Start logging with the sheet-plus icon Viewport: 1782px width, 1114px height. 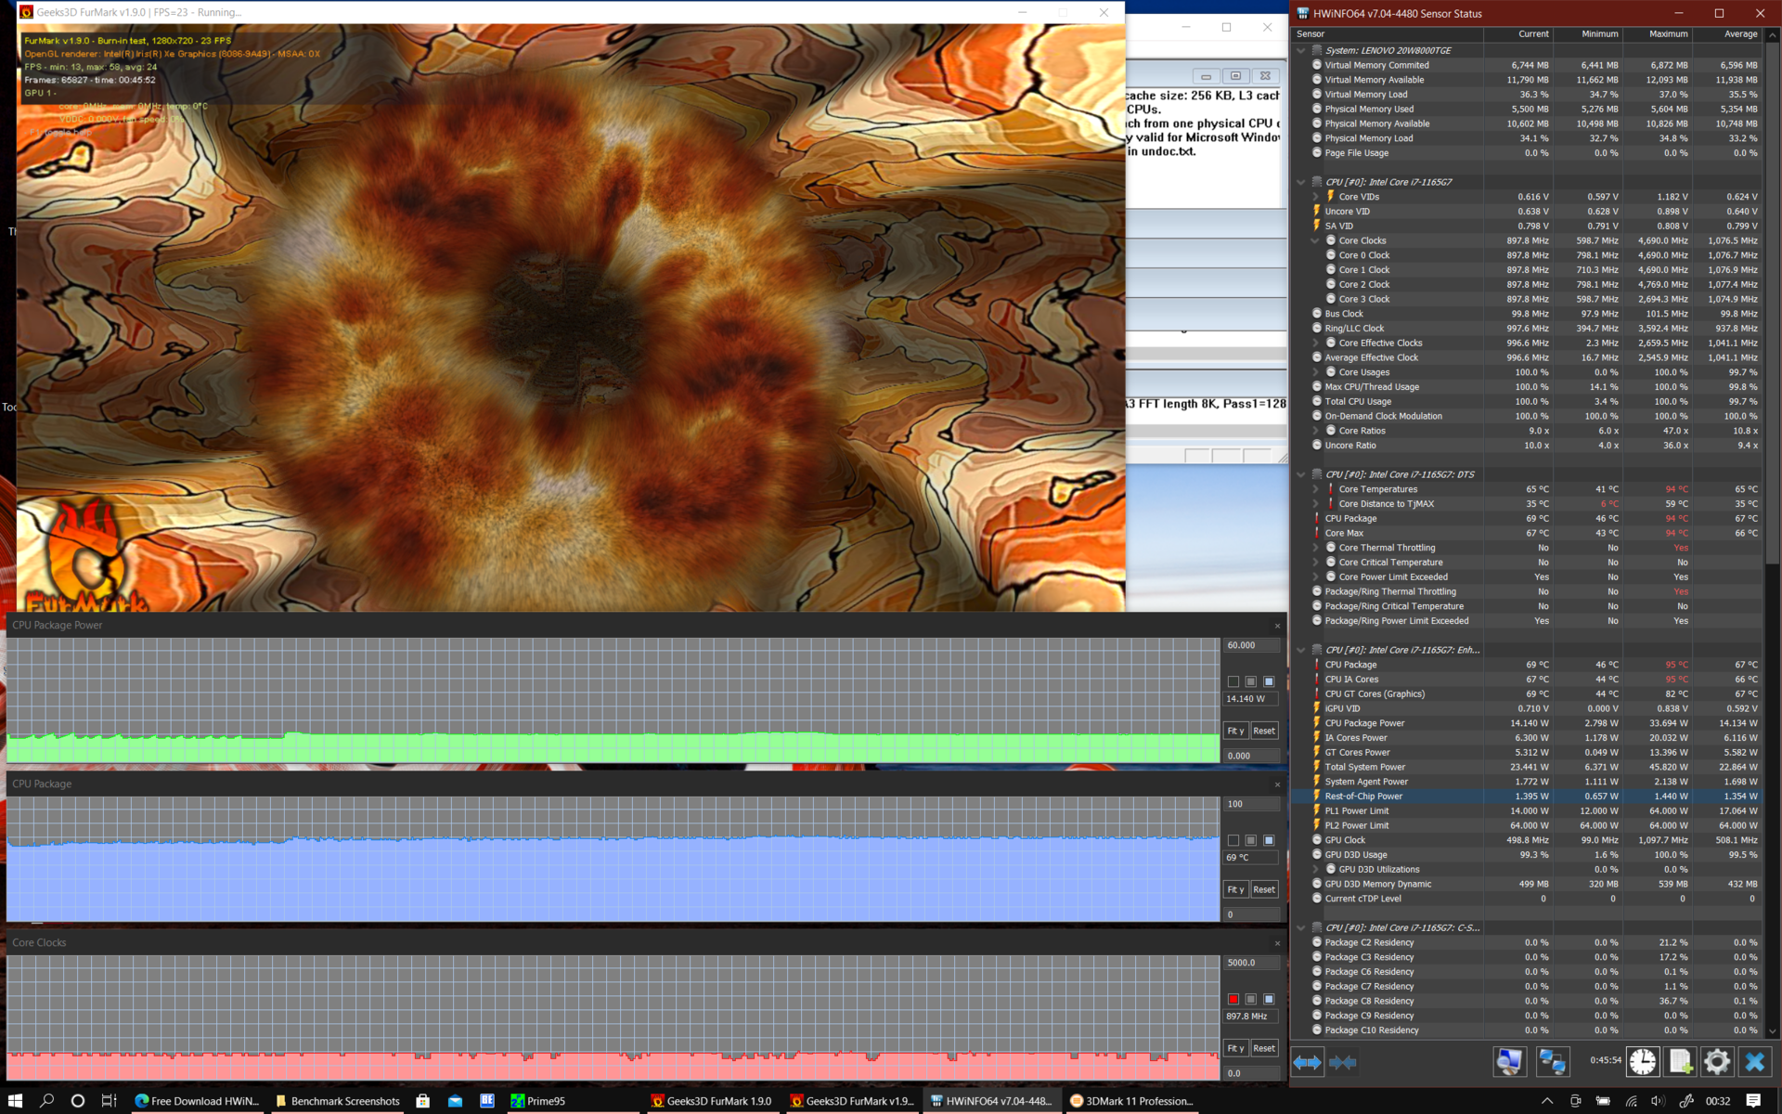[1680, 1062]
